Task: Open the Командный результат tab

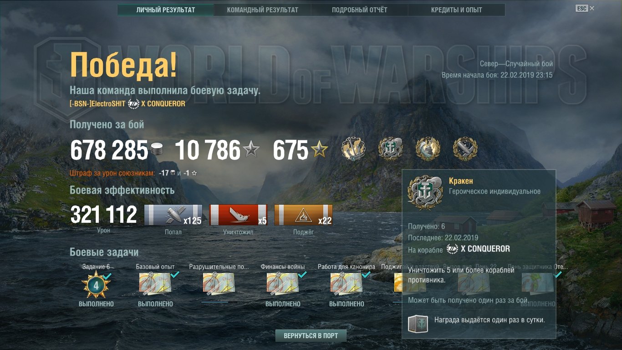Action: click(263, 10)
